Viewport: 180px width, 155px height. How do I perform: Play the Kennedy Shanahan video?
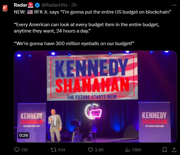pyautogui.click(x=96, y=97)
